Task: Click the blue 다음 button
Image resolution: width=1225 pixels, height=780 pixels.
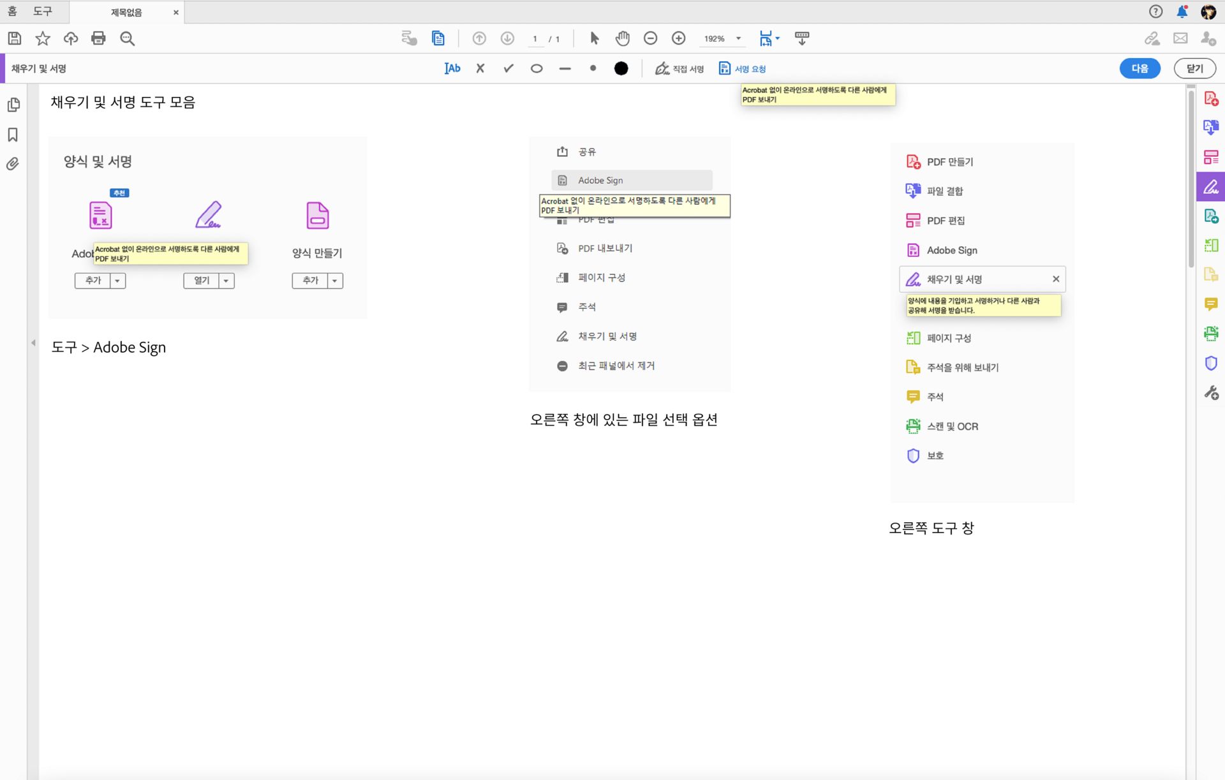Action: point(1140,68)
